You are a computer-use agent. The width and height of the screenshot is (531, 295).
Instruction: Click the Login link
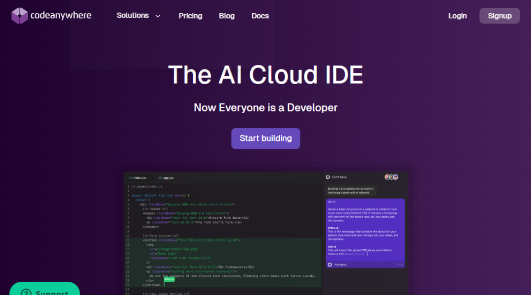click(x=458, y=16)
